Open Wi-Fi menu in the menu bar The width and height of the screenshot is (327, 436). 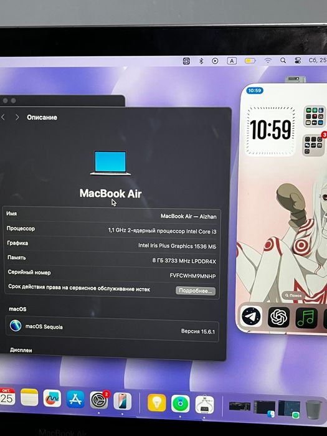tap(268, 60)
